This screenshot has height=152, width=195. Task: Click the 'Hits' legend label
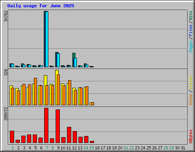[x=191, y=16]
